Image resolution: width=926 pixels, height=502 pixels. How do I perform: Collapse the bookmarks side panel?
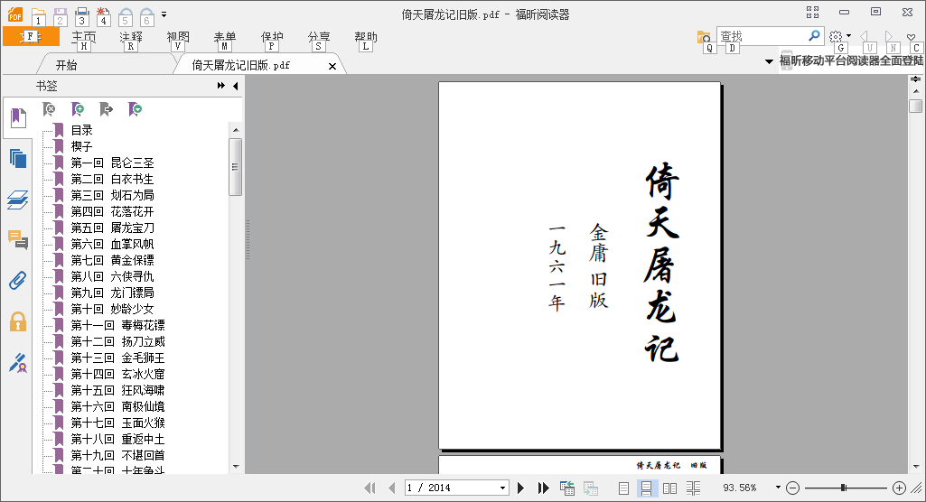[x=235, y=86]
